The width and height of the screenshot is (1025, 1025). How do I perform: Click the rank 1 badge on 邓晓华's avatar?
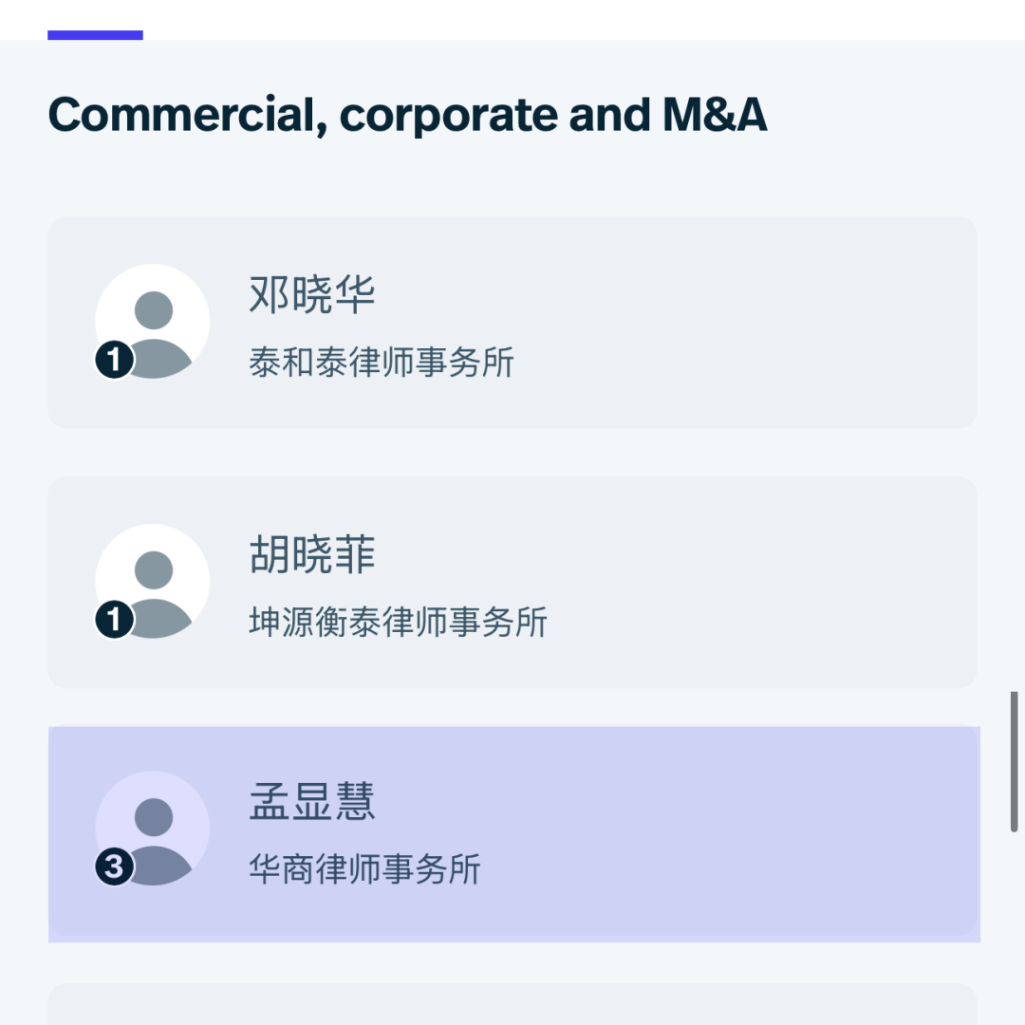pos(114,361)
